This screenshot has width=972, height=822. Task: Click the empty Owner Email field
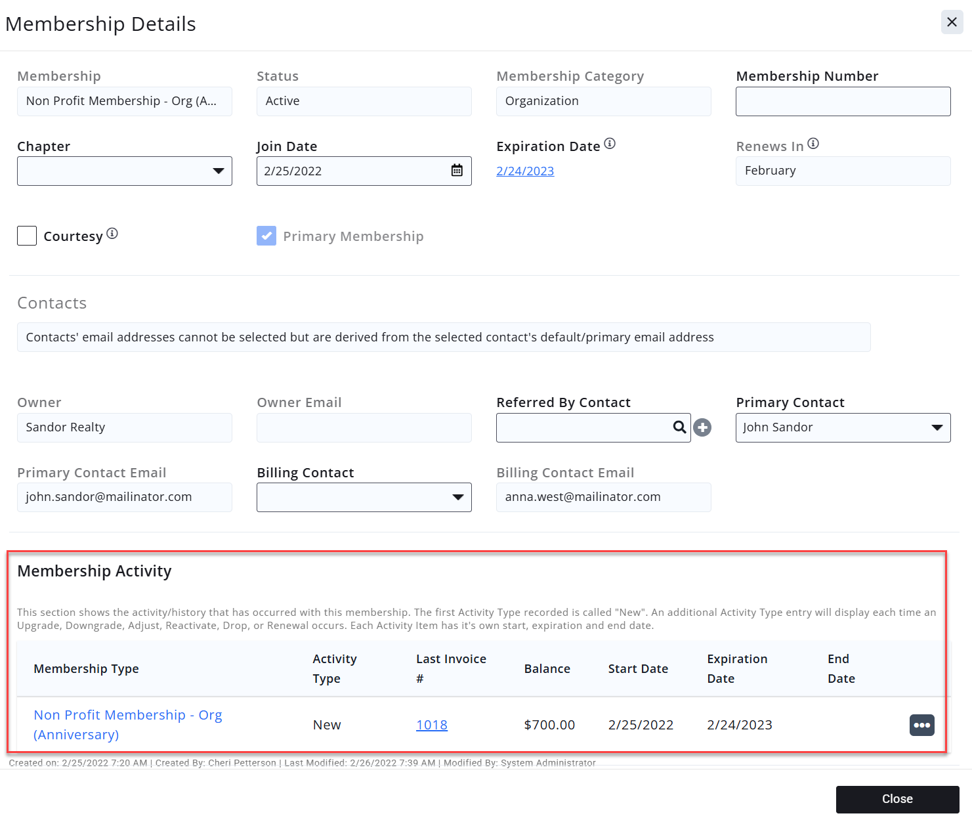click(x=364, y=427)
